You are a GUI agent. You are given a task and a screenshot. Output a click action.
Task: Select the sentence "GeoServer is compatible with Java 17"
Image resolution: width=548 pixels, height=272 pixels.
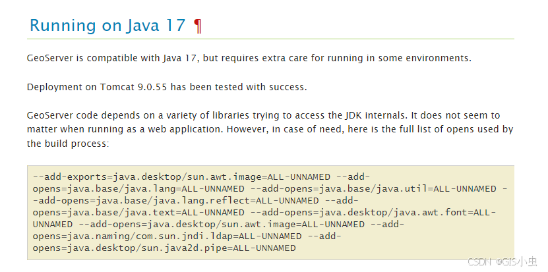click(113, 58)
